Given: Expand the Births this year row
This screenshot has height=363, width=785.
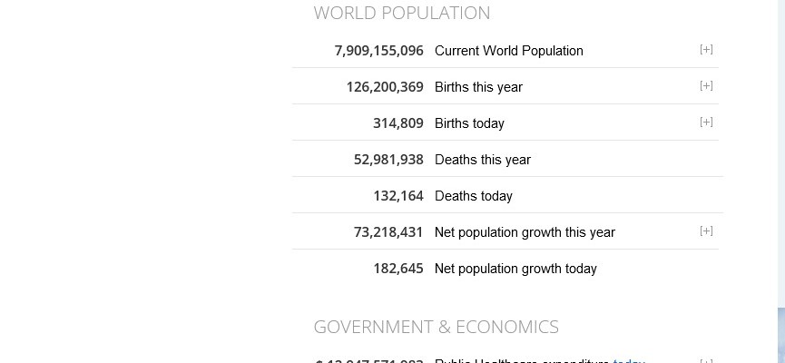Looking at the screenshot, I should (x=706, y=86).
